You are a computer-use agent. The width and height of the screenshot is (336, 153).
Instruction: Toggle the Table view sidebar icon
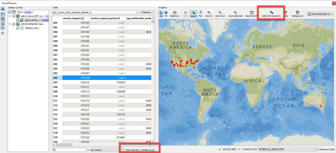(3, 14)
